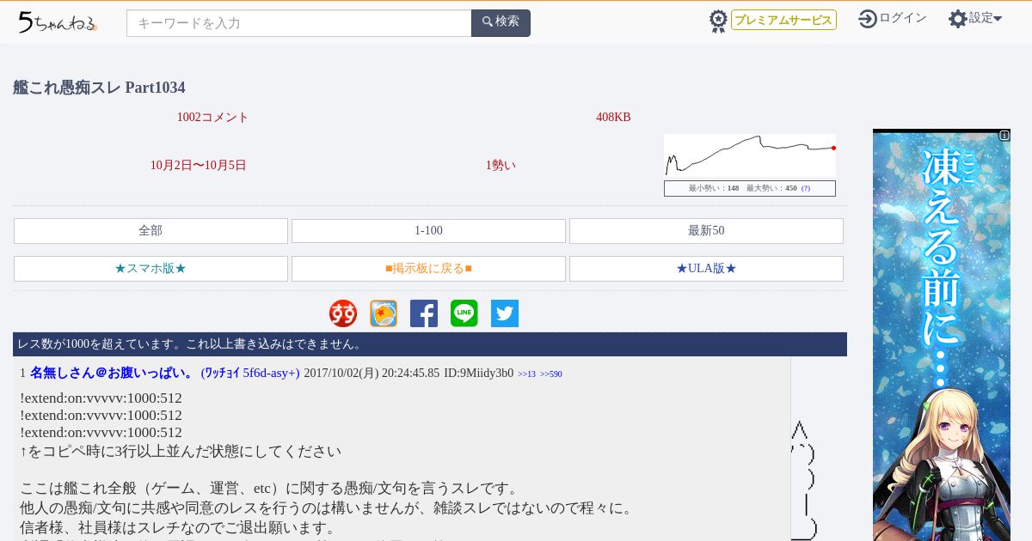The height and width of the screenshot is (541, 1032).
Task: Switch to ★ULA版★ view
Action: pos(706,269)
